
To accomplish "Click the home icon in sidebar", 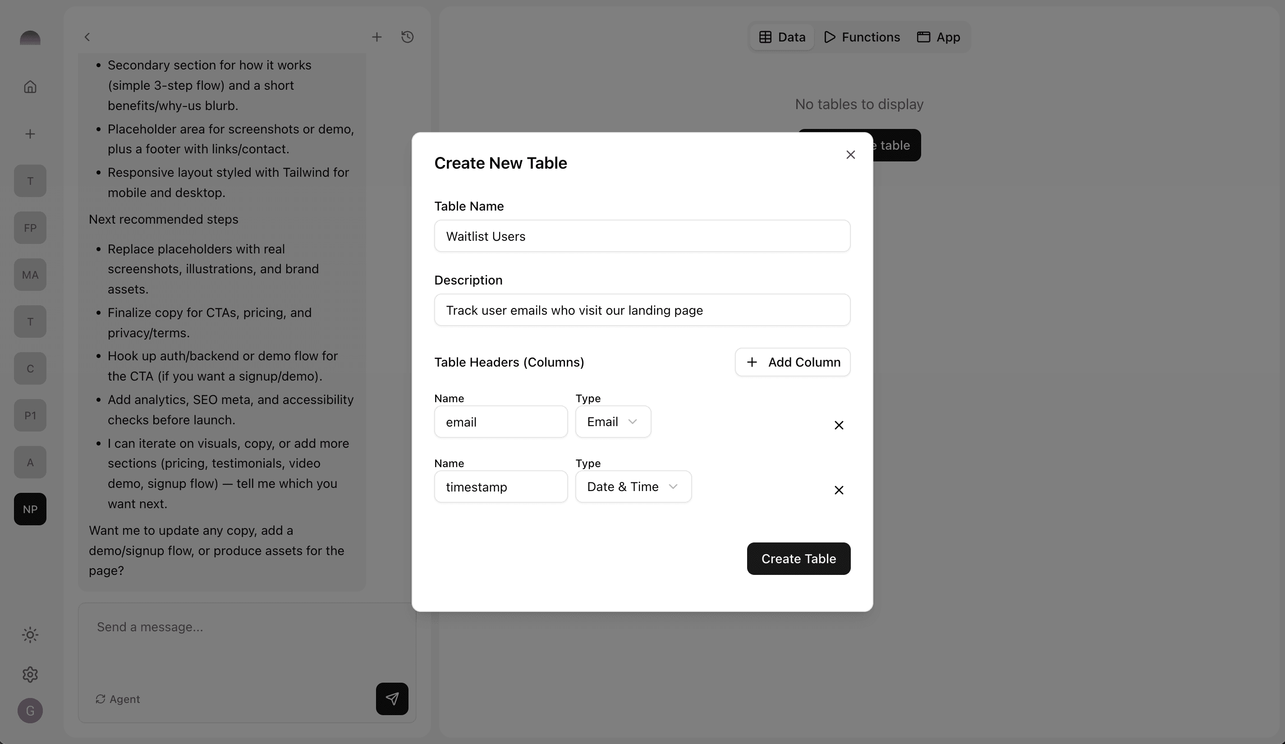I will (30, 87).
